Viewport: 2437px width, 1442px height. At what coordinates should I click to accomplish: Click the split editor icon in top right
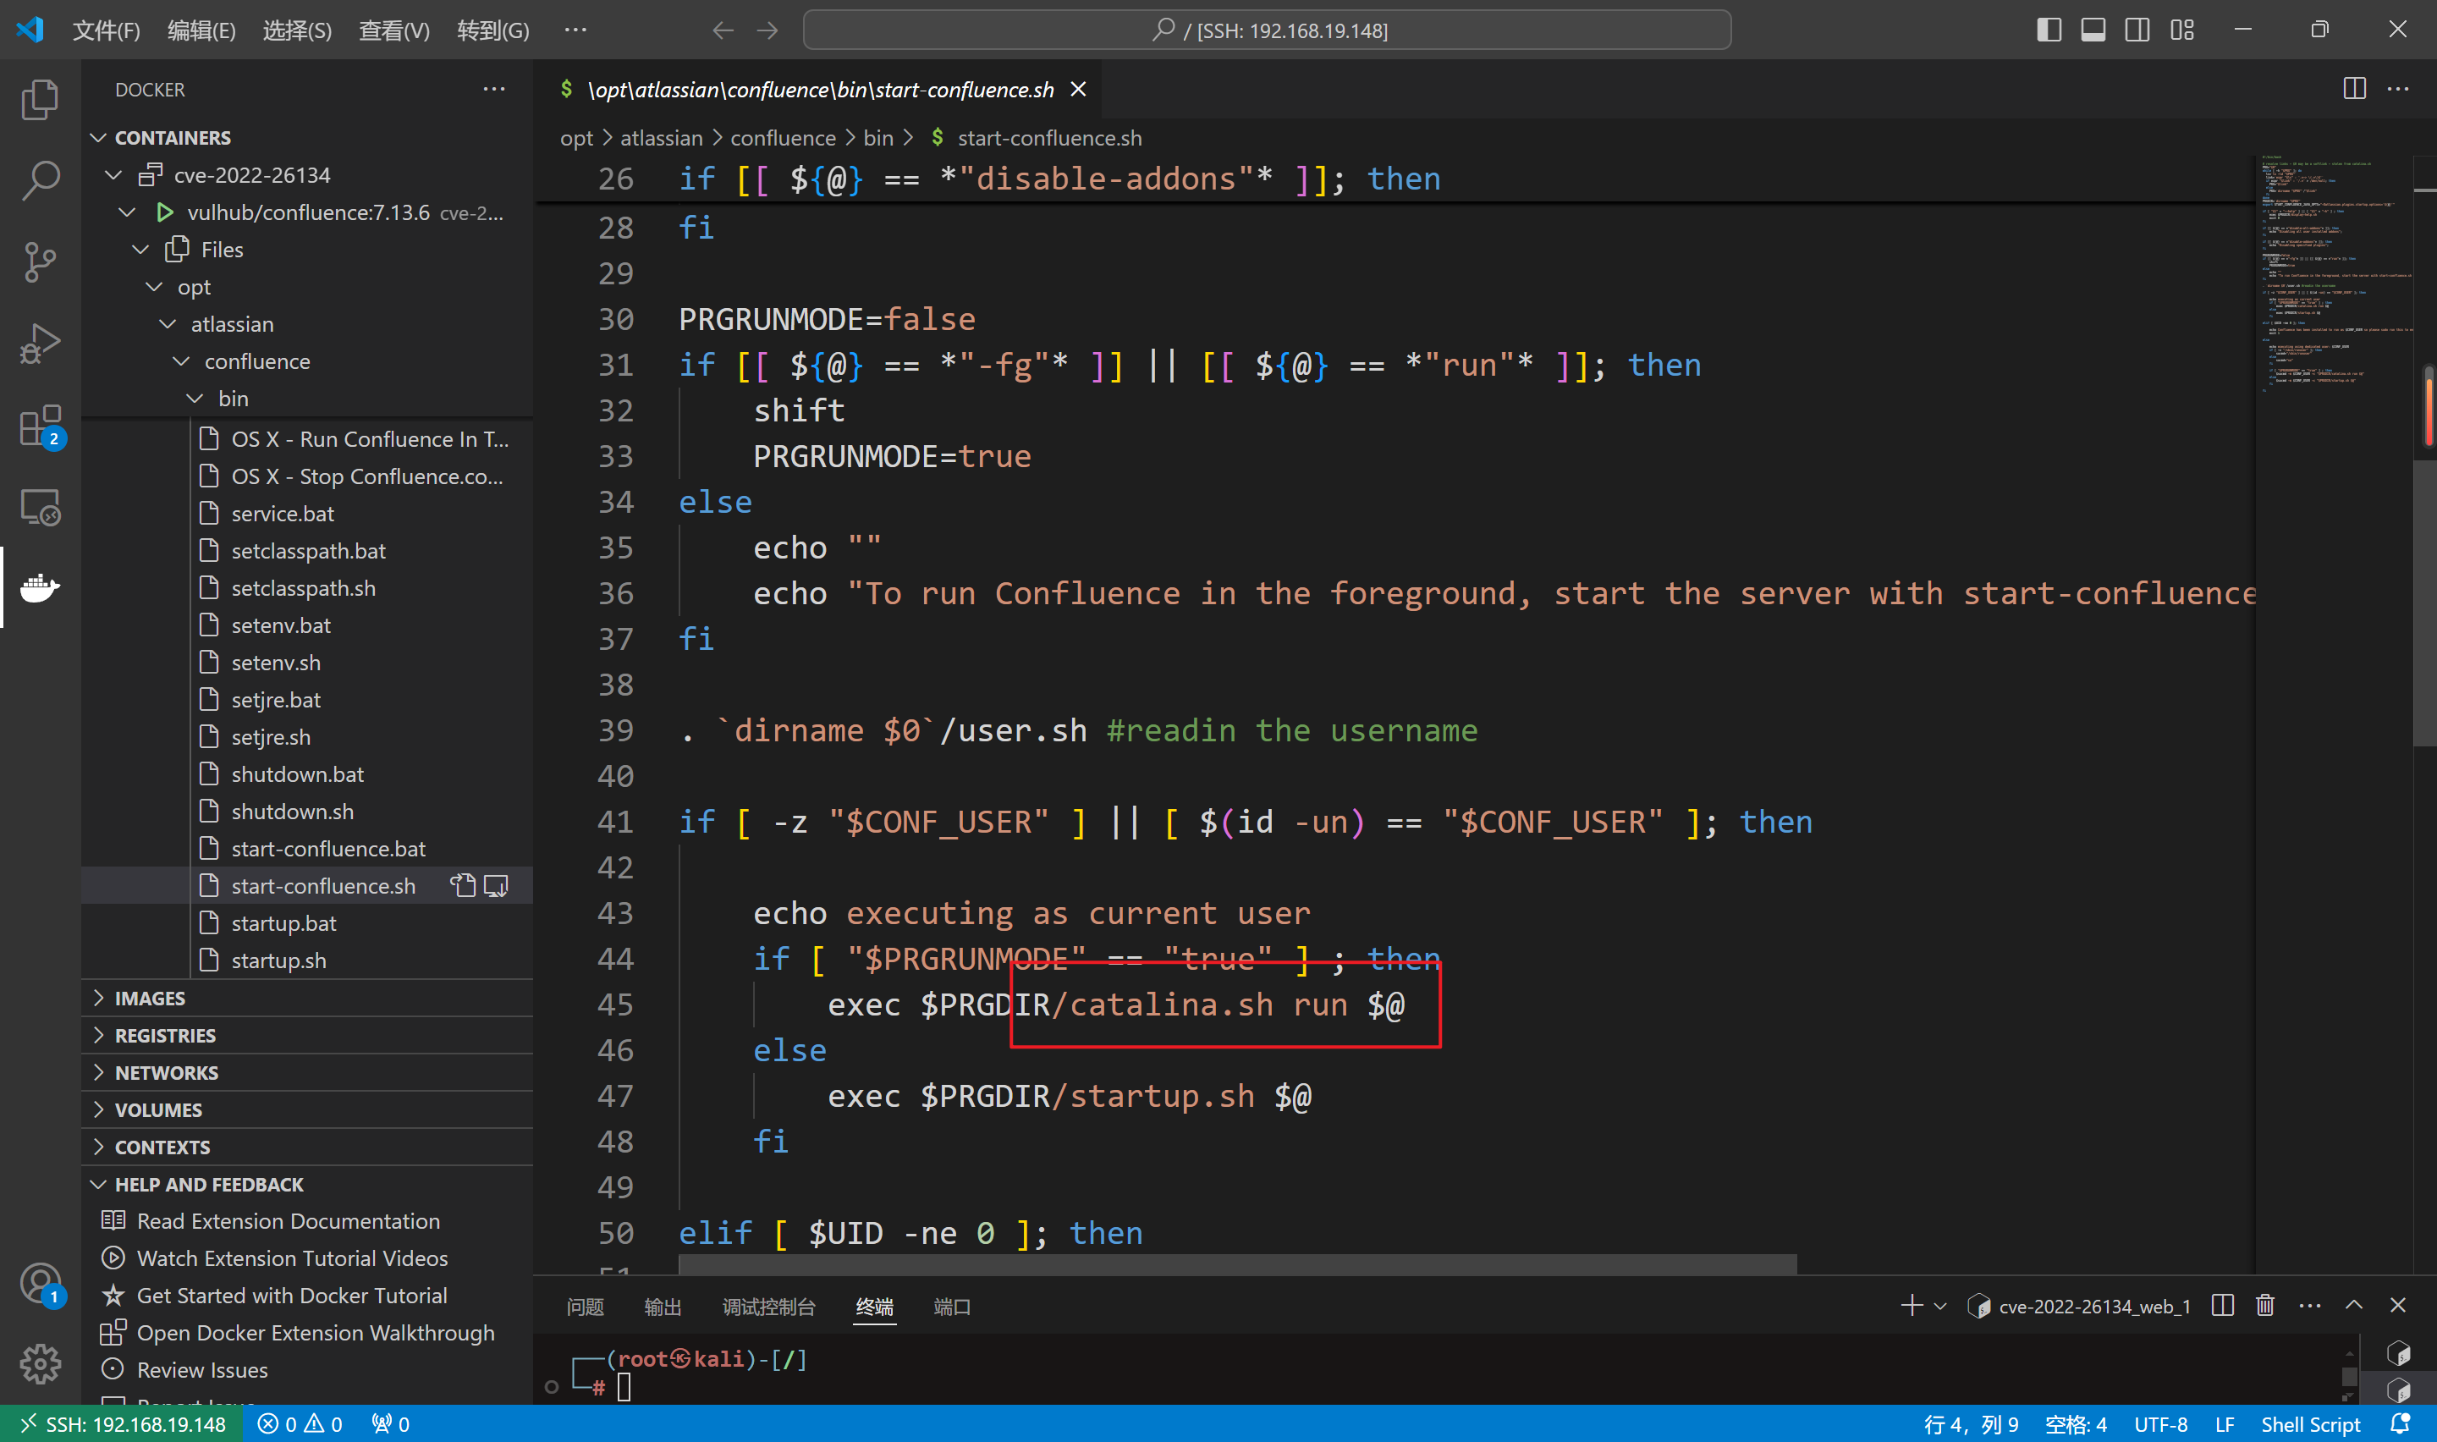[2355, 87]
